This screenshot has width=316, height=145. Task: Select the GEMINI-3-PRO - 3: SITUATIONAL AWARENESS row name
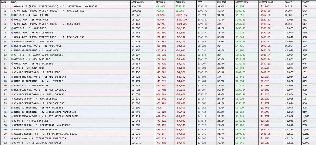click(x=42, y=125)
